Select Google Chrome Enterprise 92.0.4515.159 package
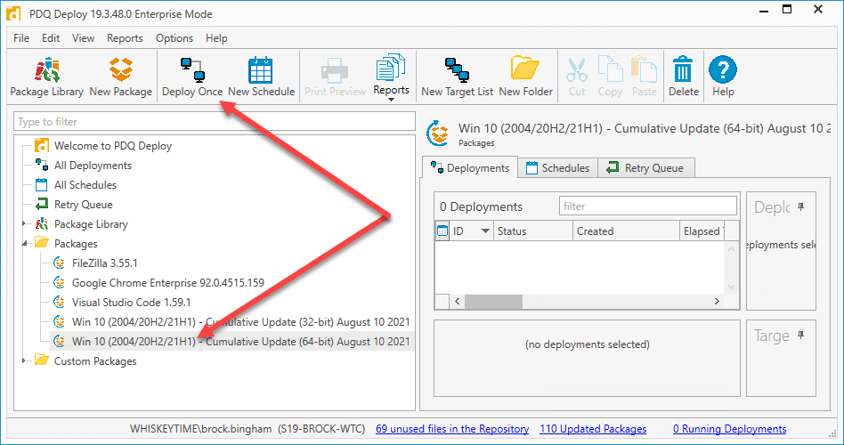Screen dimensions: 844x445 [168, 282]
